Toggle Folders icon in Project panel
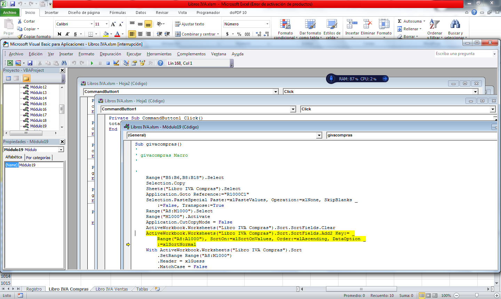The width and height of the screenshot is (501, 299). click(26, 78)
